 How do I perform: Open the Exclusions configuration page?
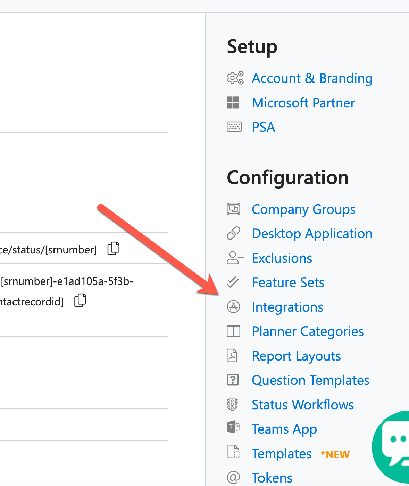coord(282,258)
